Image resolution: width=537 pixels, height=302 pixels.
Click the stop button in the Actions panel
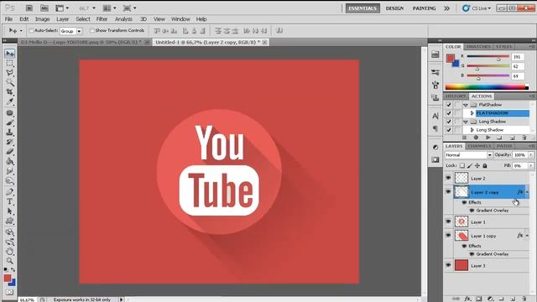pyautogui.click(x=464, y=138)
